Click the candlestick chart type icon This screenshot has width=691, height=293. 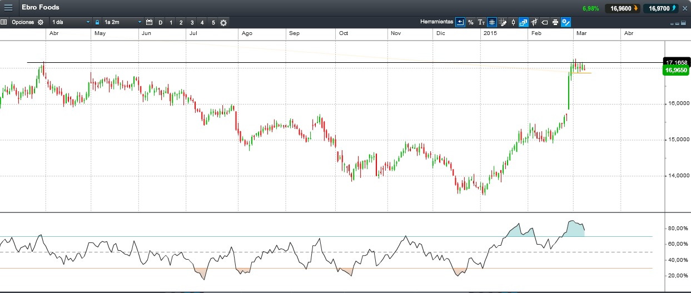(x=513, y=22)
